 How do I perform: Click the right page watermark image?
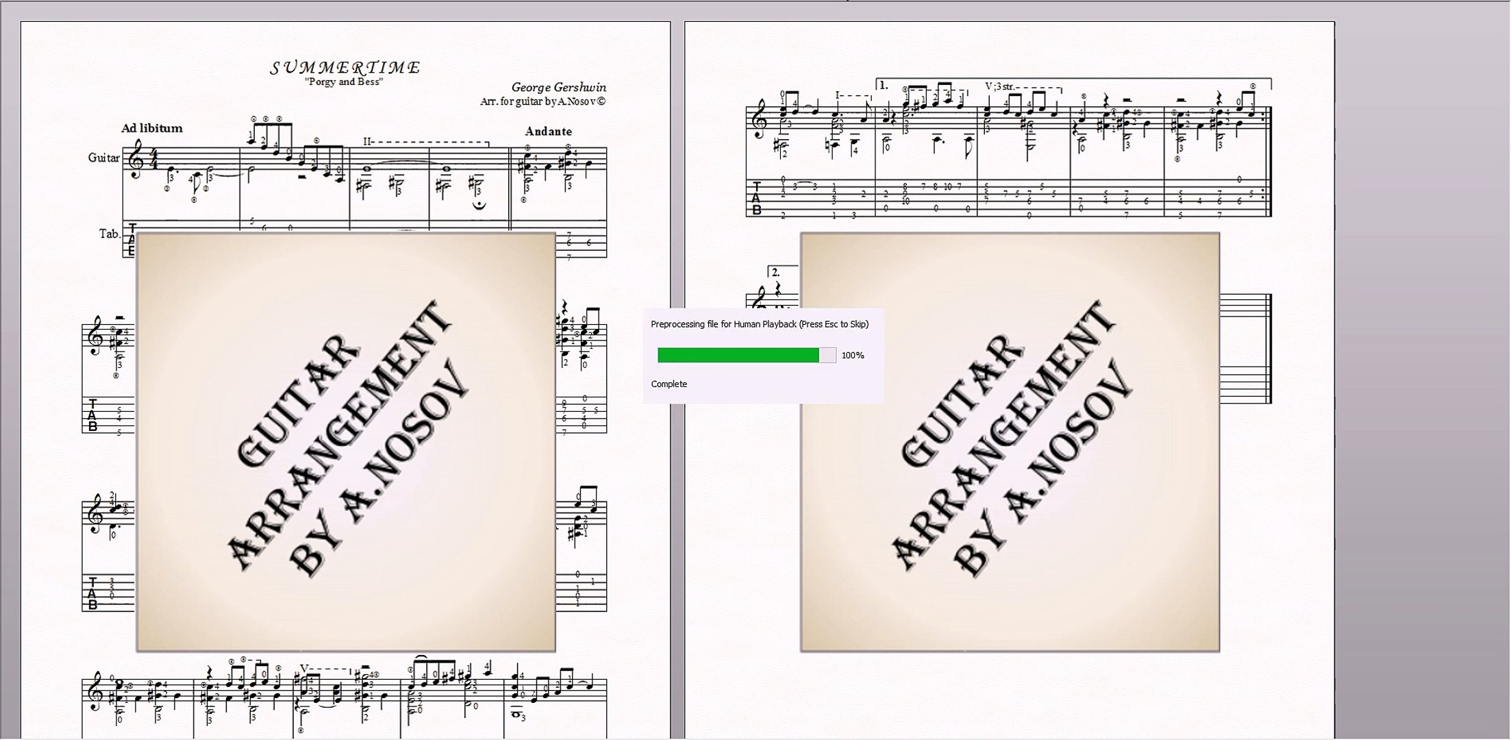click(1010, 442)
